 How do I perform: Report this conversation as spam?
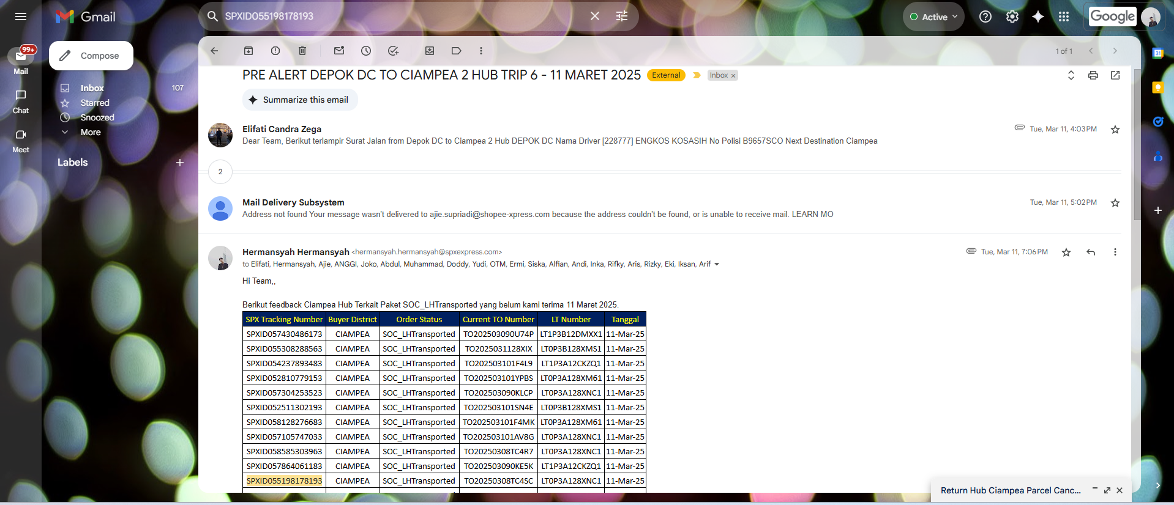click(x=275, y=51)
